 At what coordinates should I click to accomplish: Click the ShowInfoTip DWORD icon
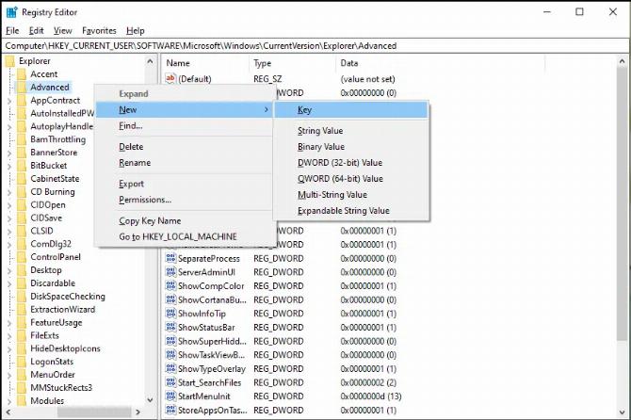(x=170, y=313)
